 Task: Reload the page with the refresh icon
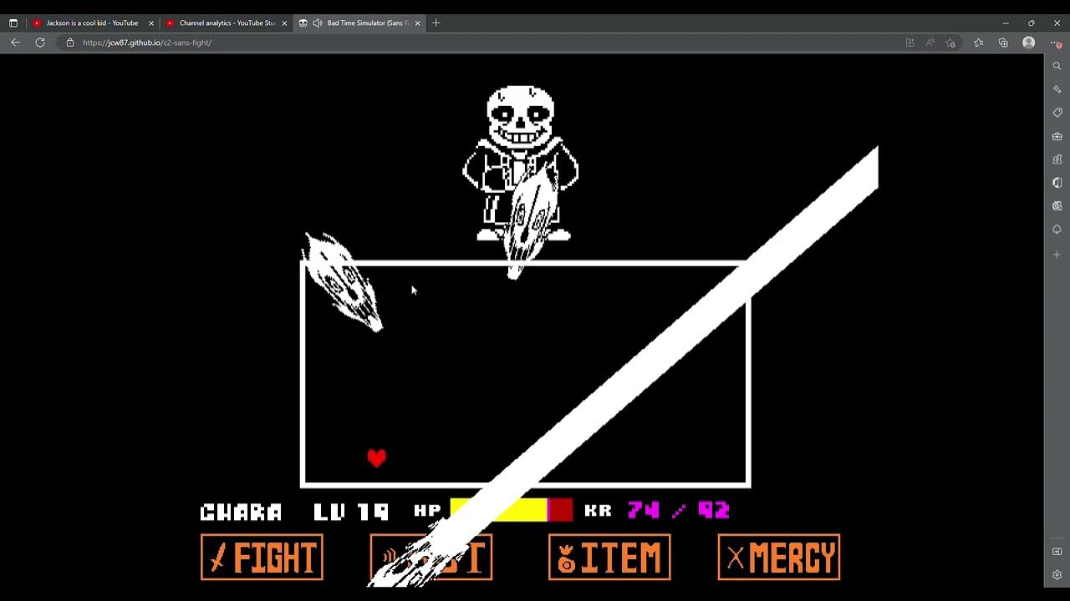[x=40, y=43]
